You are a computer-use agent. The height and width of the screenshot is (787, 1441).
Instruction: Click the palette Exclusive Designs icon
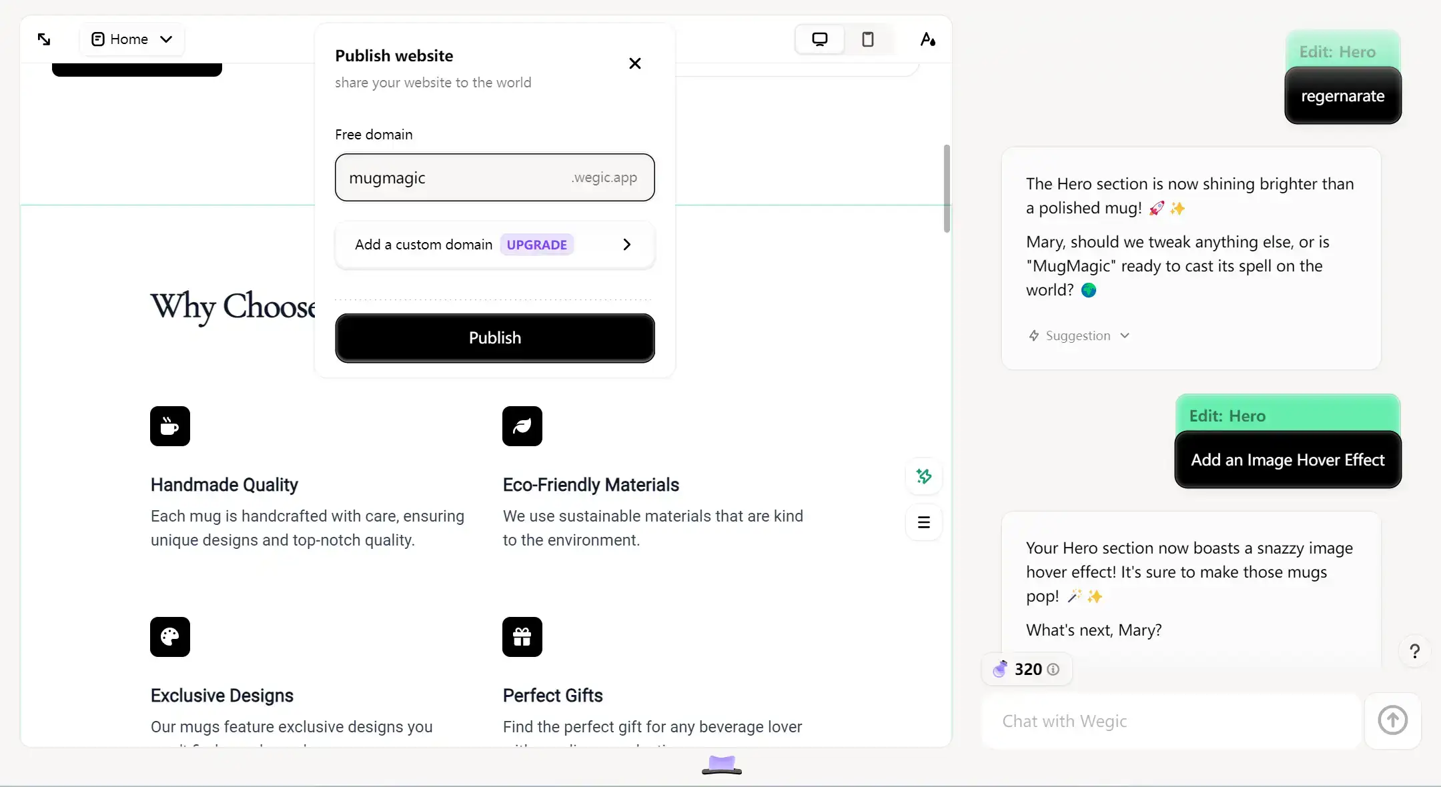[169, 637]
